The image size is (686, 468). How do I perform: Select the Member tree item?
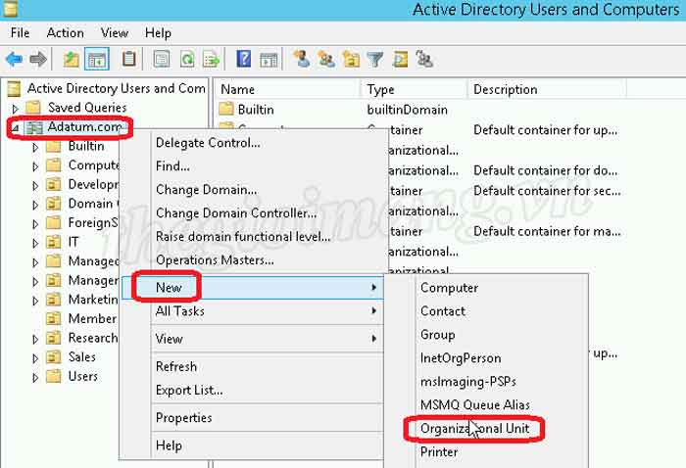(92, 318)
